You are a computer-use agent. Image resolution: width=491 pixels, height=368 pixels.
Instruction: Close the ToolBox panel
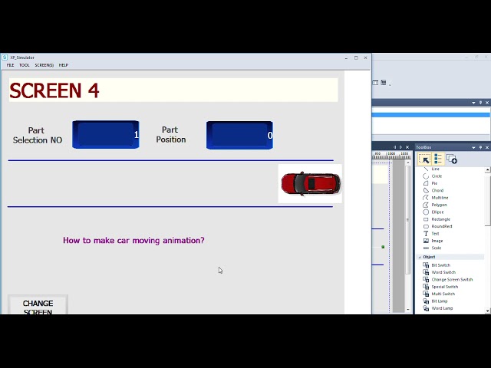[x=487, y=147]
